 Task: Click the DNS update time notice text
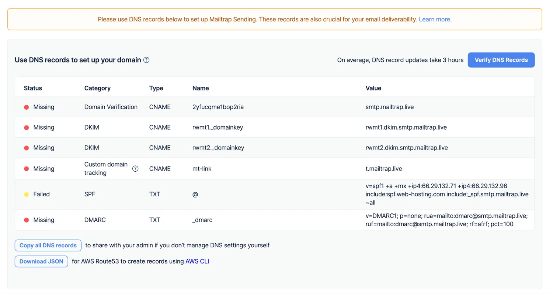[400, 60]
